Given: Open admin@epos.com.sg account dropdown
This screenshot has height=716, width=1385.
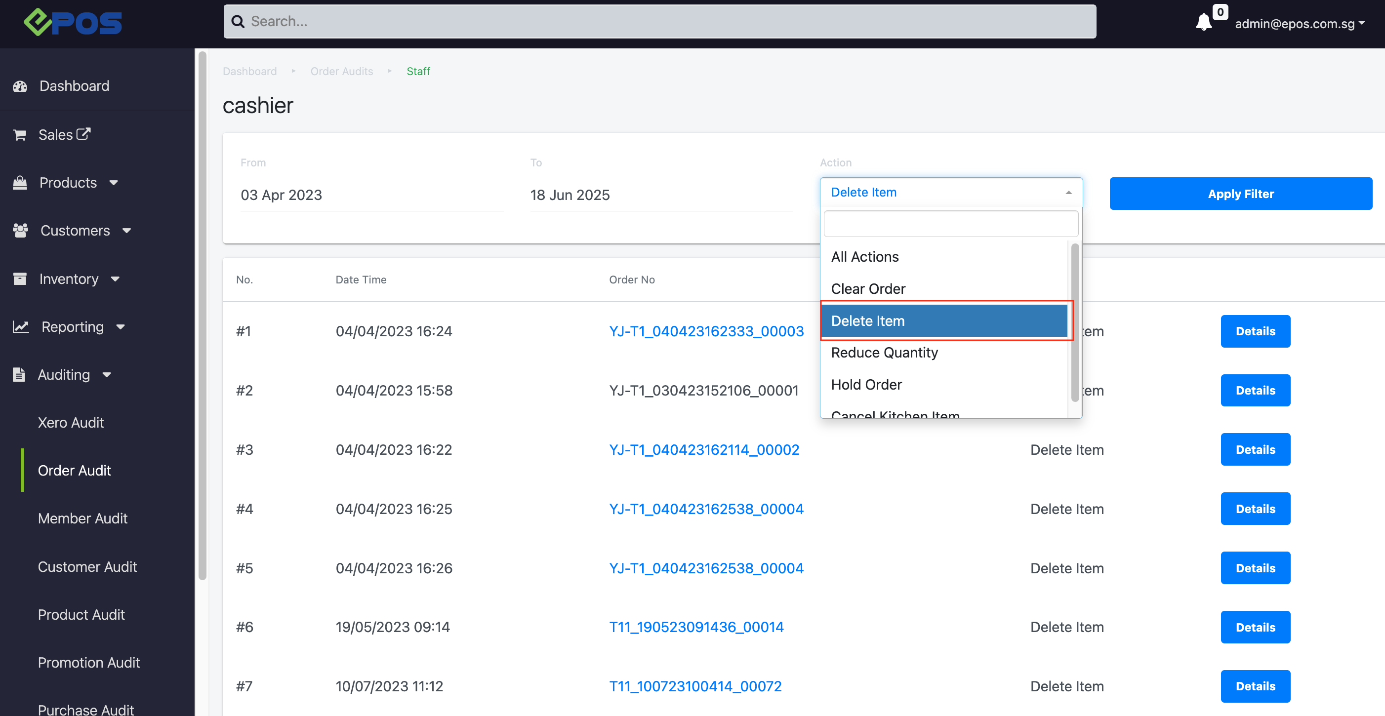Looking at the screenshot, I should pyautogui.click(x=1299, y=23).
